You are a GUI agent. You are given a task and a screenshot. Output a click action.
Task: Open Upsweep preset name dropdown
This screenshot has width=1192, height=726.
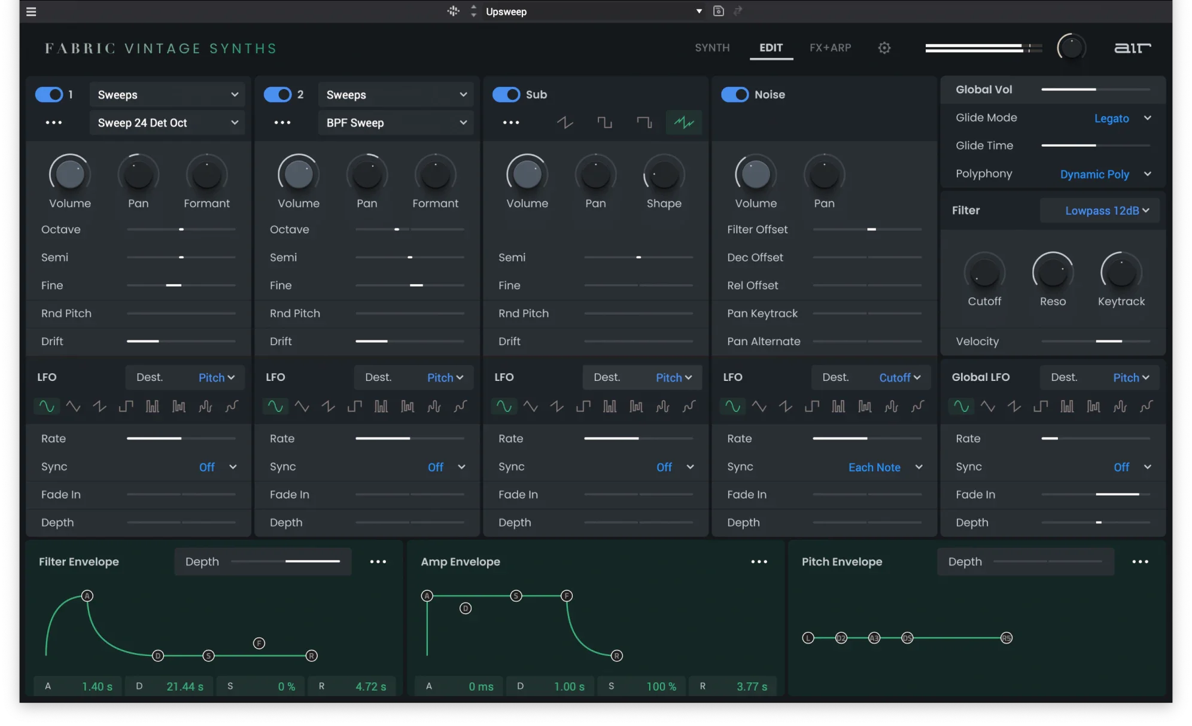[594, 11]
